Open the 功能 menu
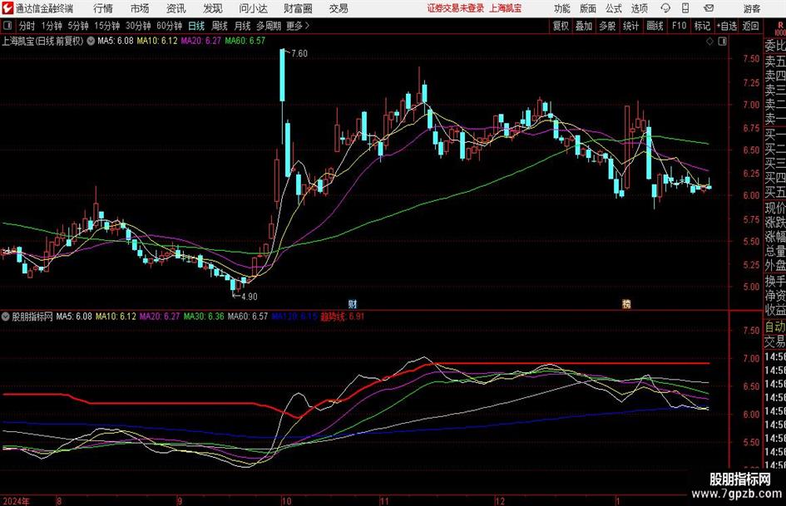This screenshot has width=786, height=506. point(562,8)
